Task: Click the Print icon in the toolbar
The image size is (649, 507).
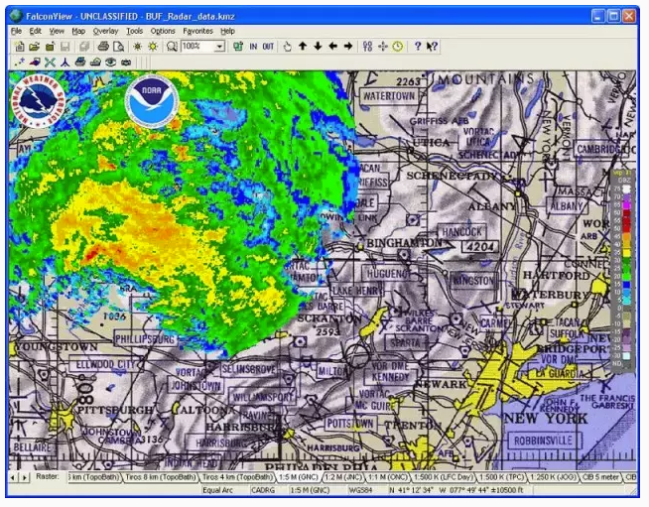Action: [103, 47]
